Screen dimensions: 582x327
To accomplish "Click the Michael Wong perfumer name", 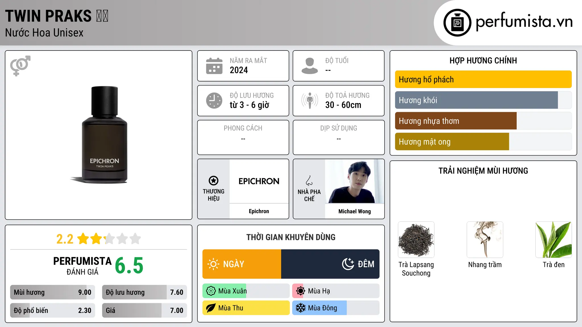I will point(355,211).
